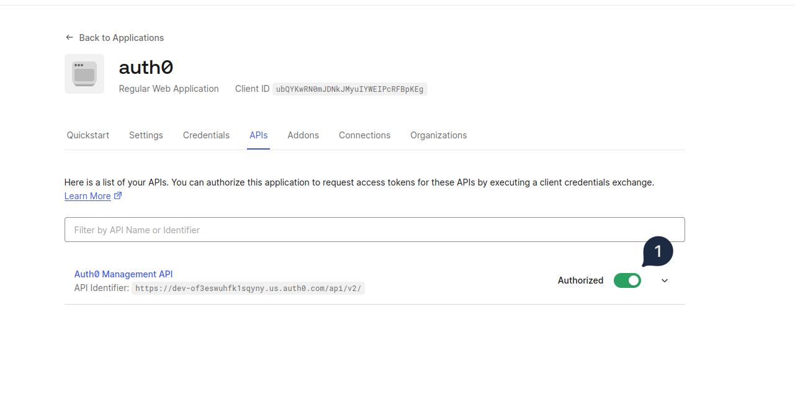Switch to the Settings tab
The width and height of the screenshot is (795, 394).
(146, 135)
